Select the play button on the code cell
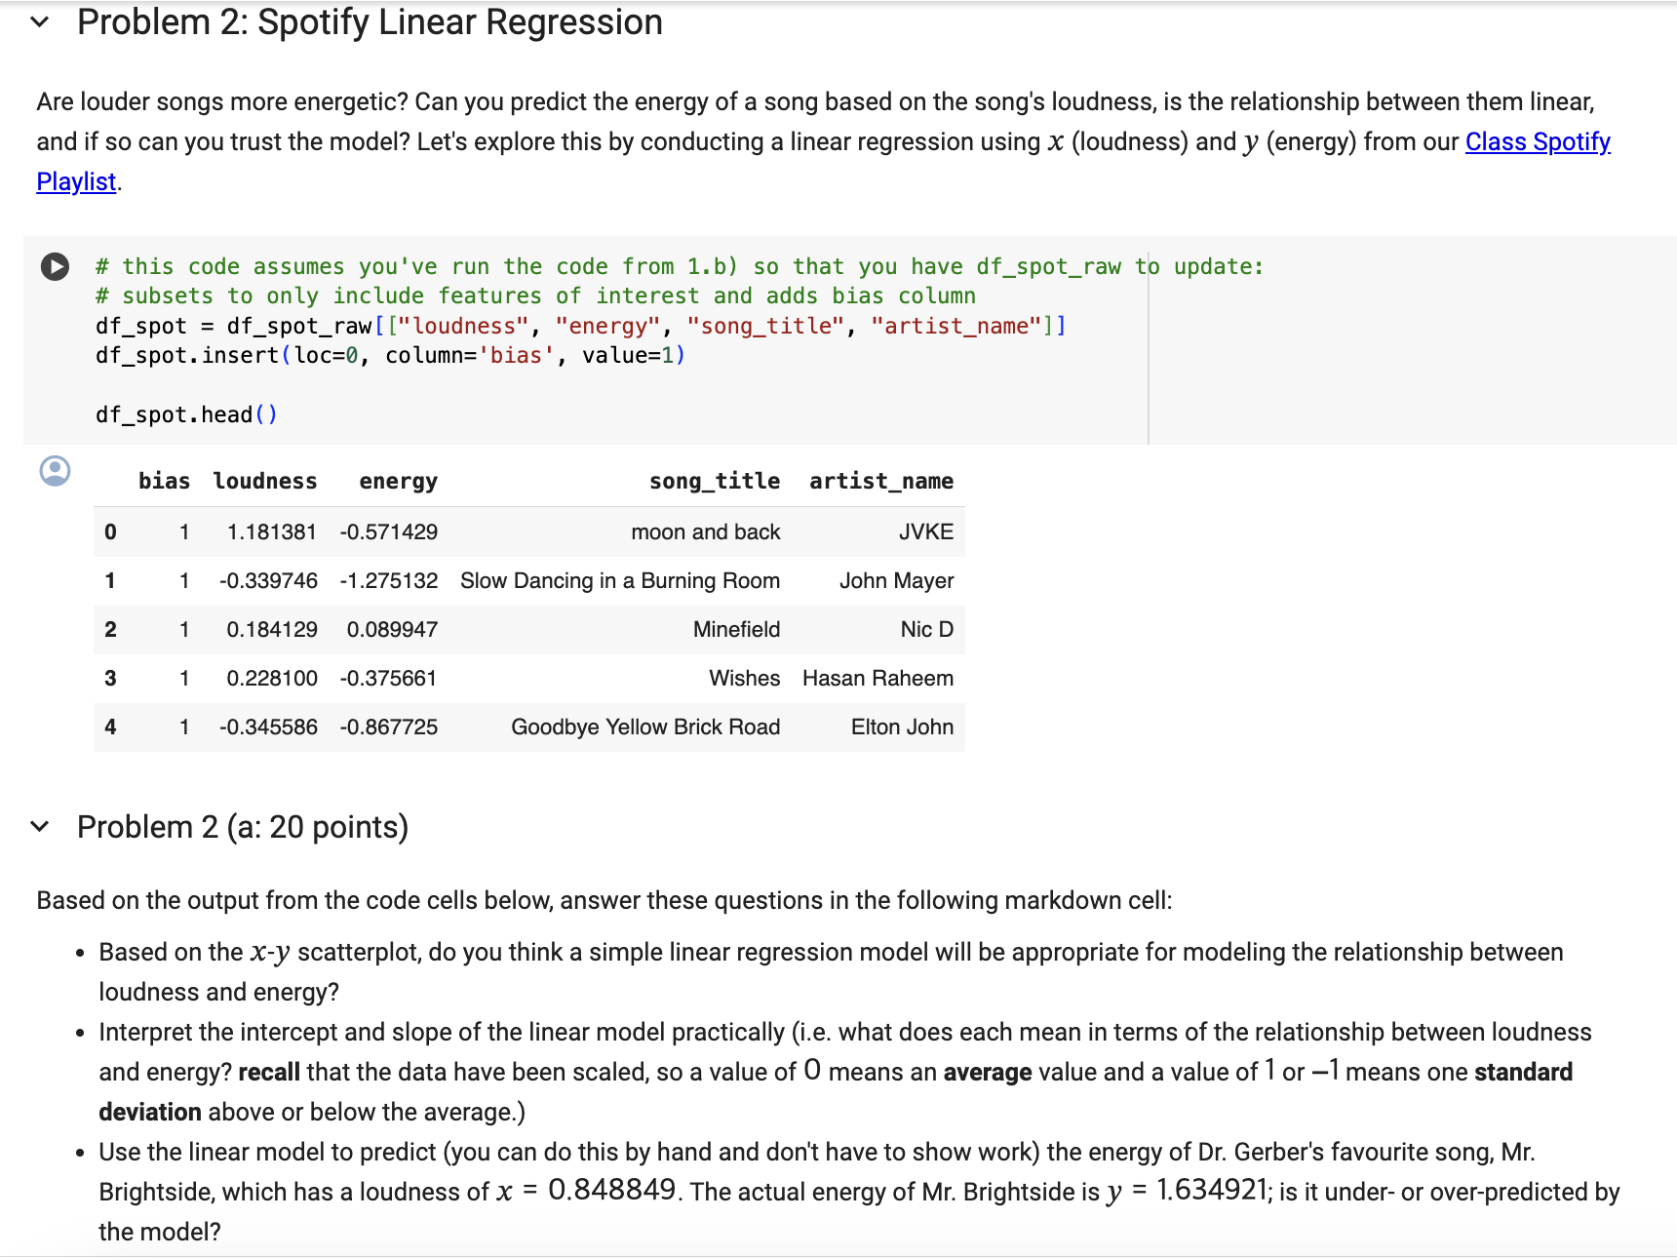Viewport: 1677px width, 1258px height. (54, 265)
